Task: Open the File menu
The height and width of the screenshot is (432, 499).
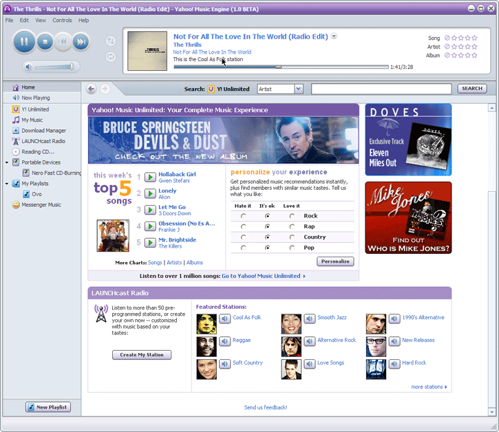Action: click(x=9, y=21)
